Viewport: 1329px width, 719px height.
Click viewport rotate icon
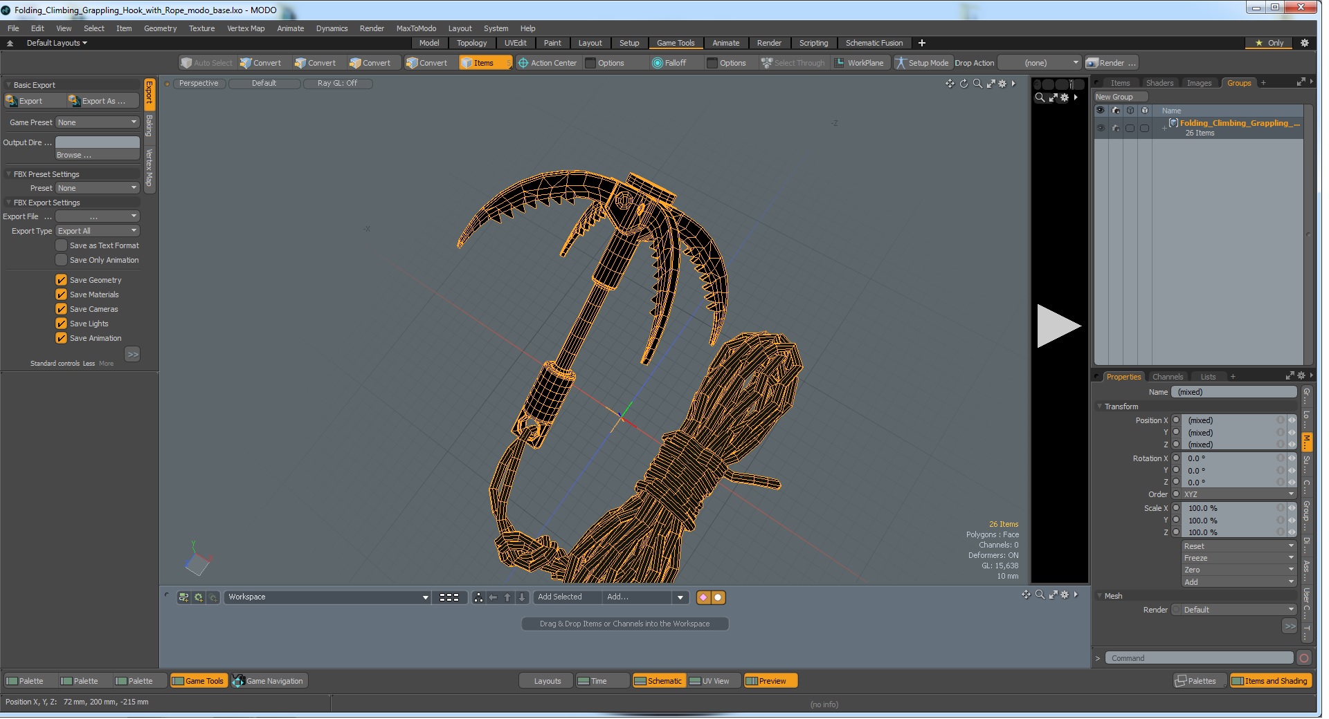click(964, 84)
